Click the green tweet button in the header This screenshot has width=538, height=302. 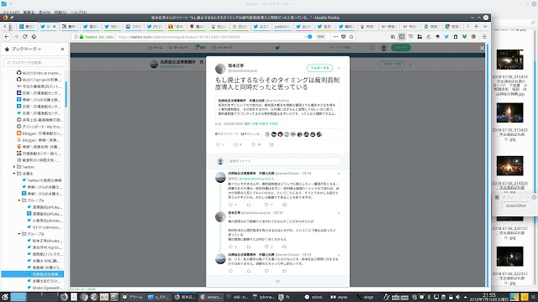[401, 48]
